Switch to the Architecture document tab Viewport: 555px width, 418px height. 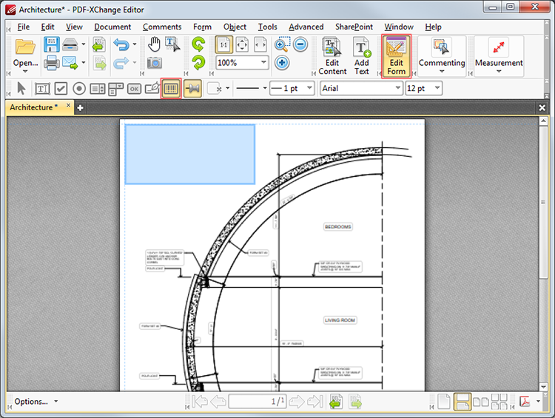click(x=33, y=107)
